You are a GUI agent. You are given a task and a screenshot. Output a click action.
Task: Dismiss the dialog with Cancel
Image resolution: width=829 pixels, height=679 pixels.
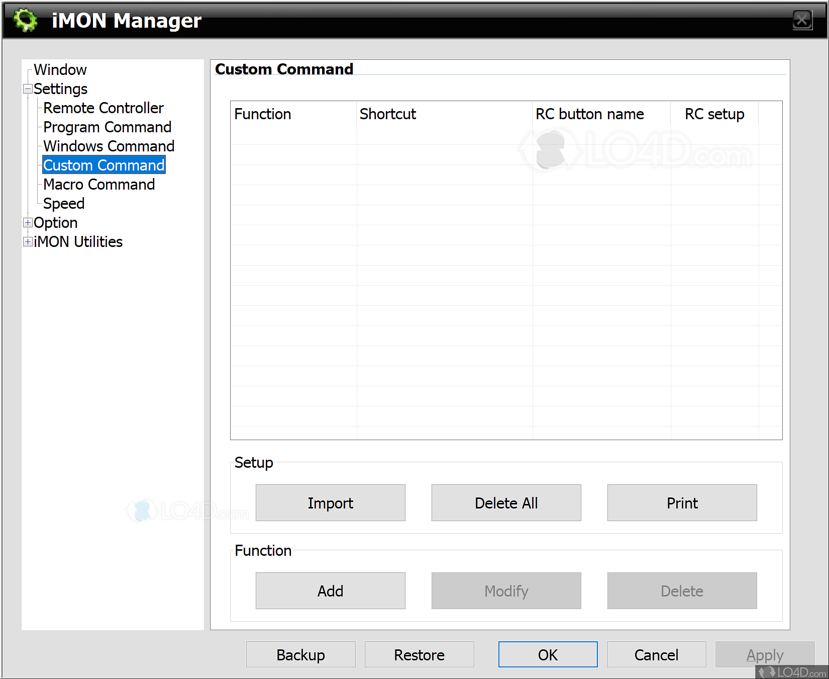coord(656,654)
